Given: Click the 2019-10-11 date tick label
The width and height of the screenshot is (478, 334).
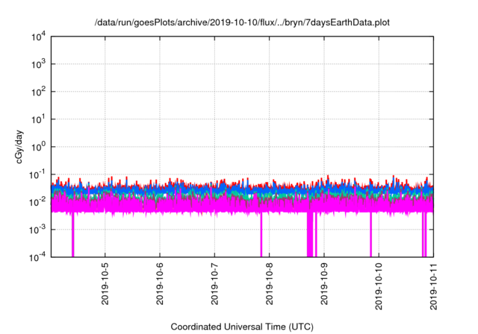Looking at the screenshot, I should 433,286.
